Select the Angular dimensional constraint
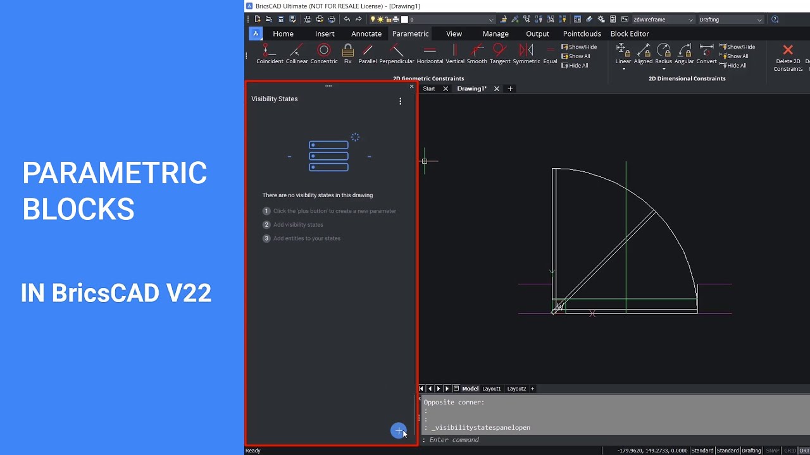The width and height of the screenshot is (810, 455). (684, 54)
